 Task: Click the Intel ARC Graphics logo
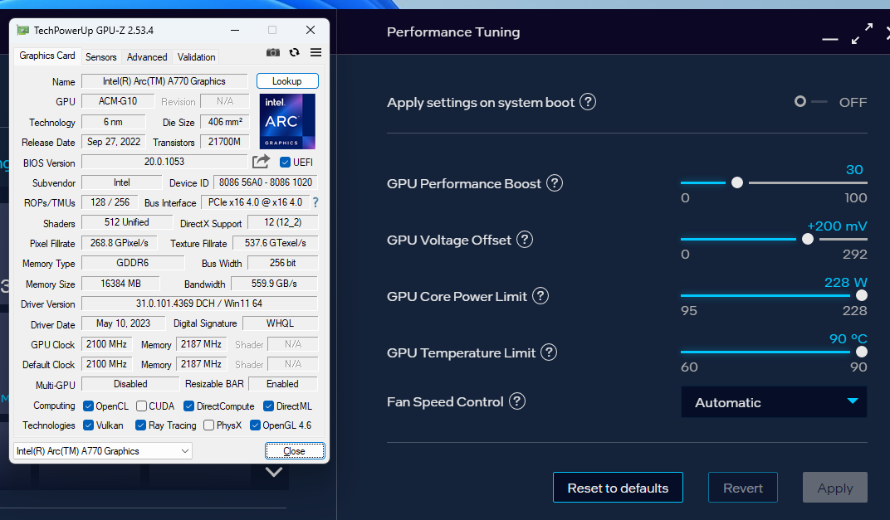[x=287, y=121]
